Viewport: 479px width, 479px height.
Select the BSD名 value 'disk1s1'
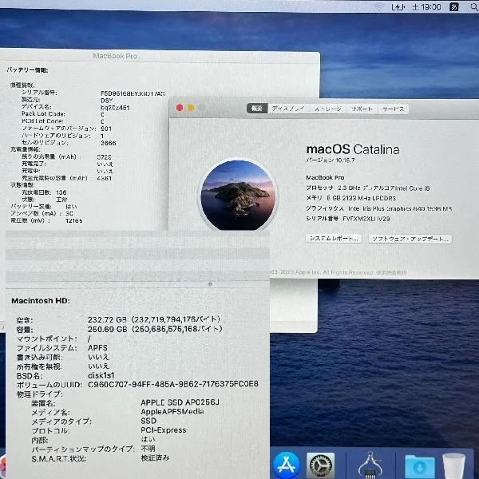[x=101, y=375]
